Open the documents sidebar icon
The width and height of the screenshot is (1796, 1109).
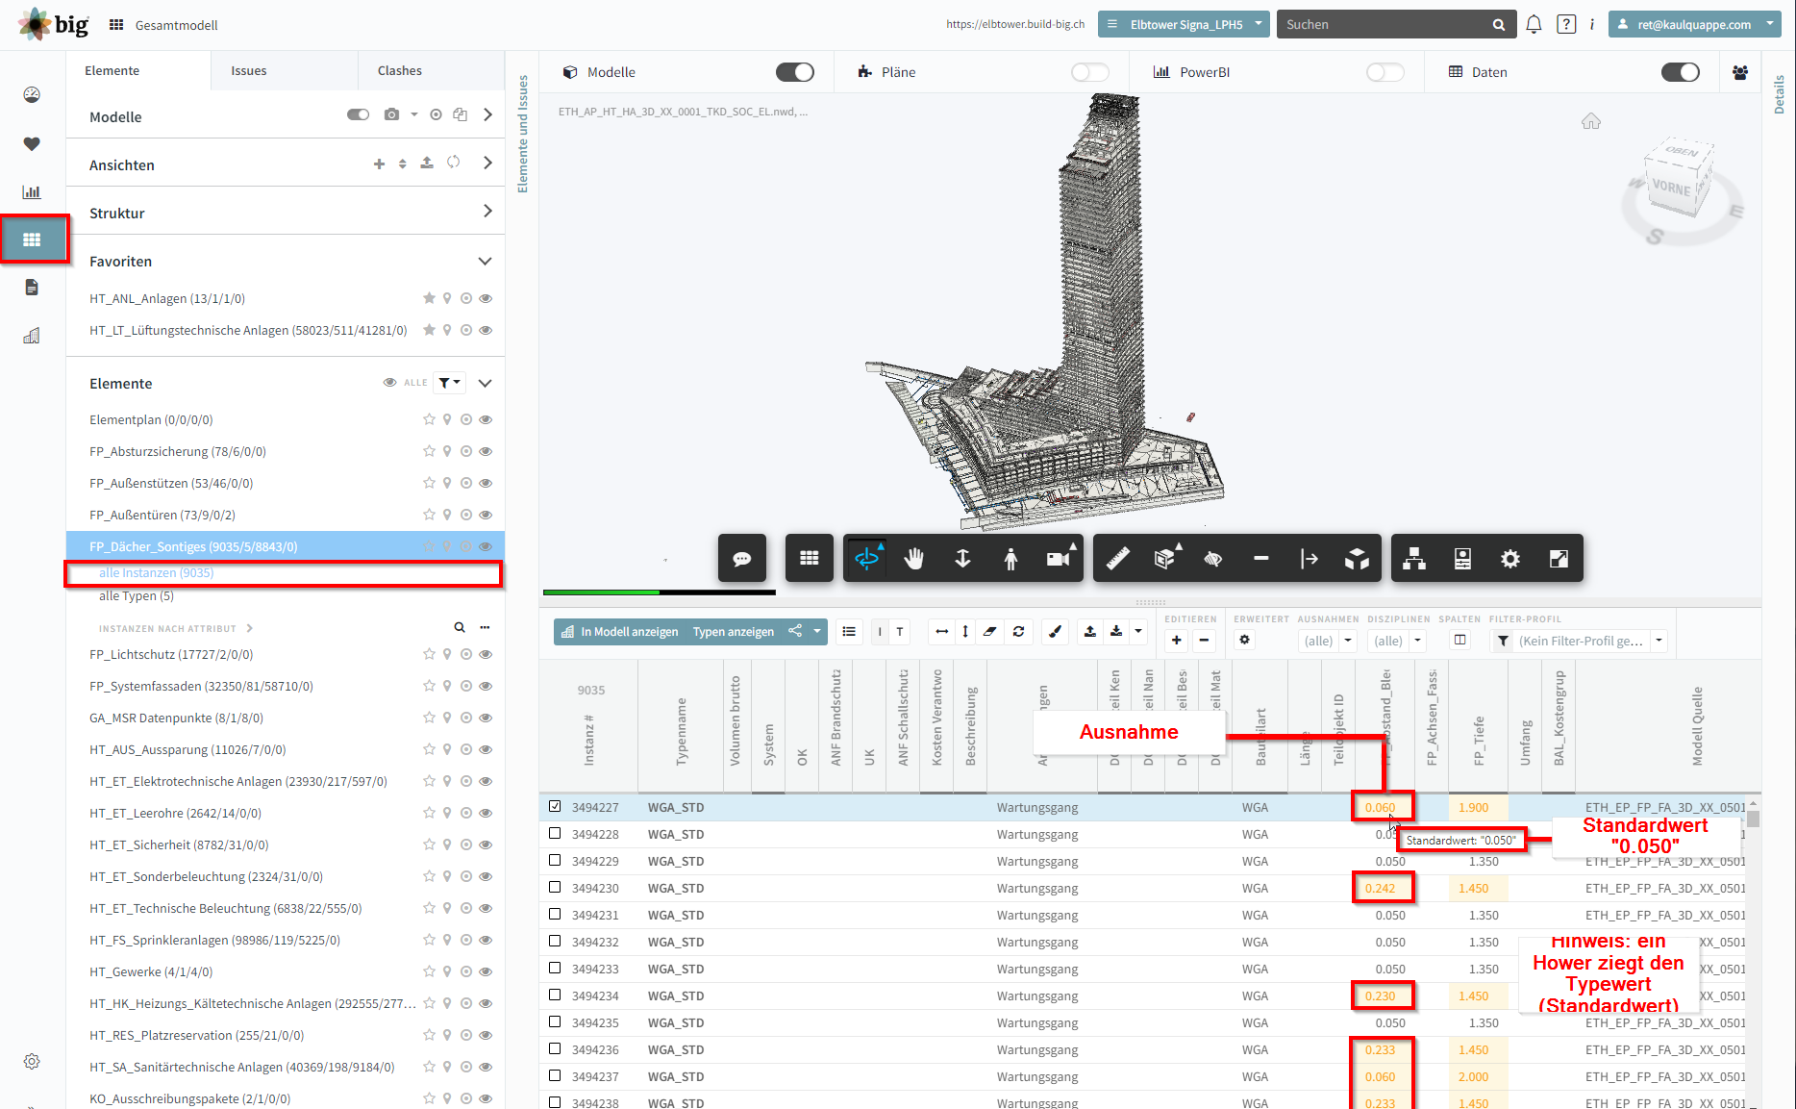coord(32,287)
